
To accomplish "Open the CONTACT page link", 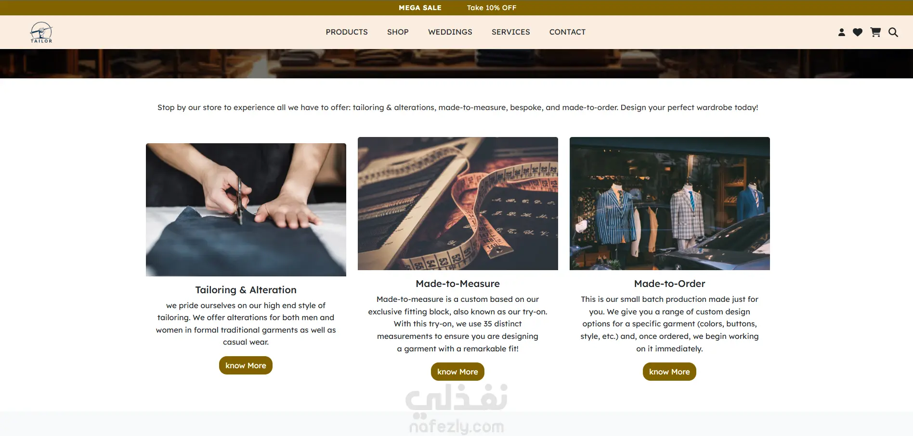I will tap(567, 32).
